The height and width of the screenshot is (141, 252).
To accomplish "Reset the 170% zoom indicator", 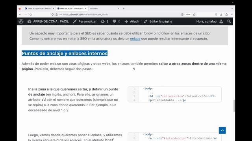I will pyautogui.click(x=188, y=14).
